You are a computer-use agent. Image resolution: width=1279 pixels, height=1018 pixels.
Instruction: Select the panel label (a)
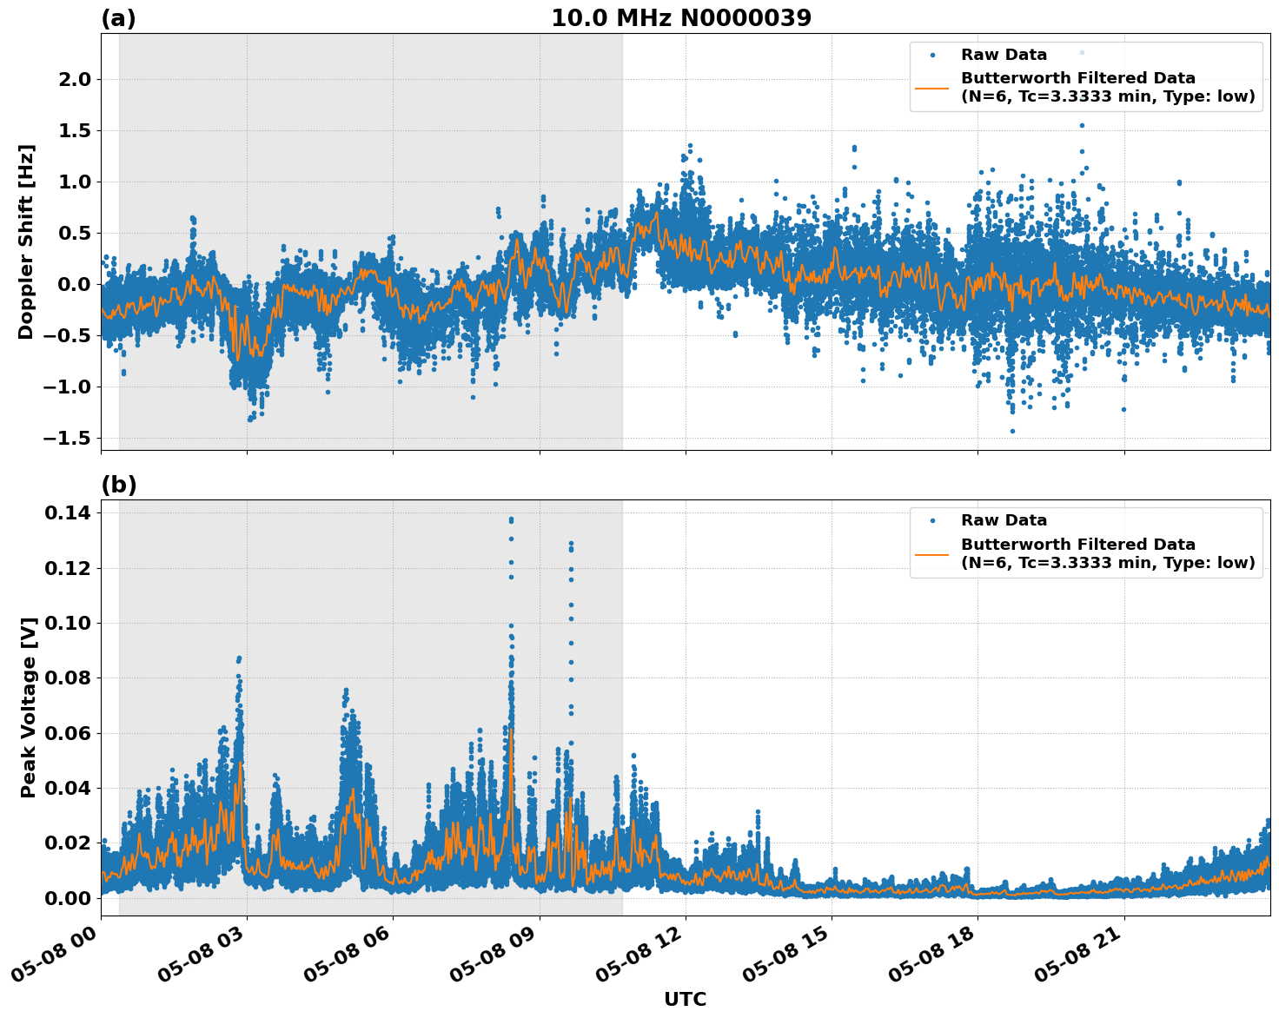[118, 16]
